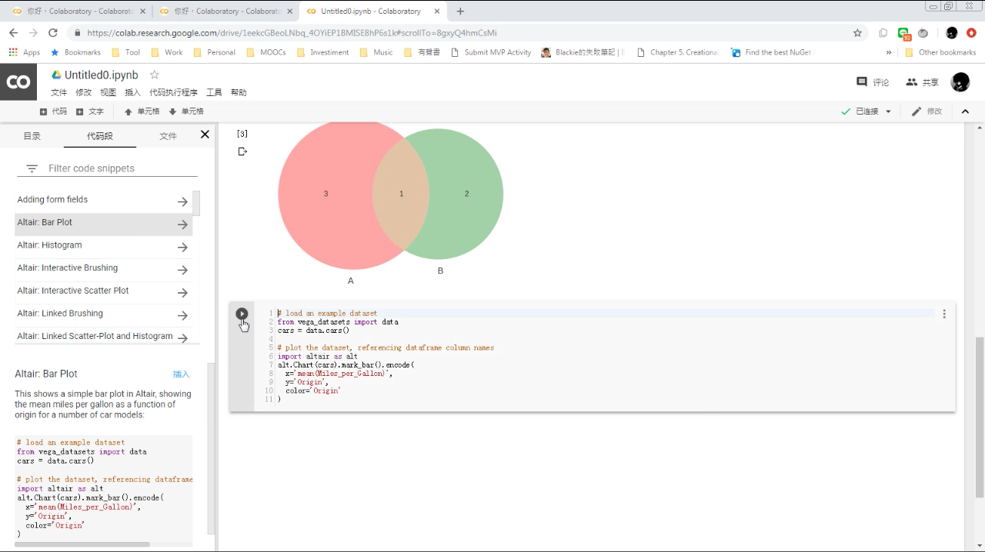The height and width of the screenshot is (552, 985).
Task: Click into the code cell editor text
Action: [605, 357]
